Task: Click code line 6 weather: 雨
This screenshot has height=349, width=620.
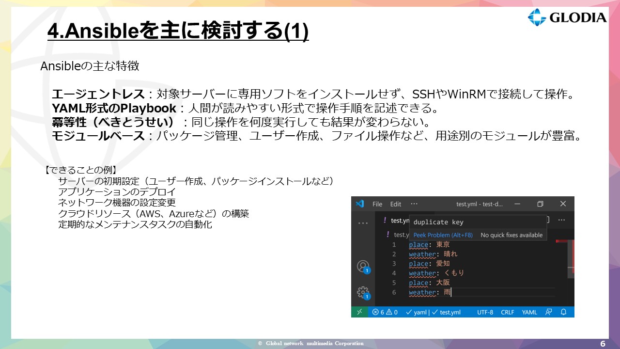Action: click(430, 292)
